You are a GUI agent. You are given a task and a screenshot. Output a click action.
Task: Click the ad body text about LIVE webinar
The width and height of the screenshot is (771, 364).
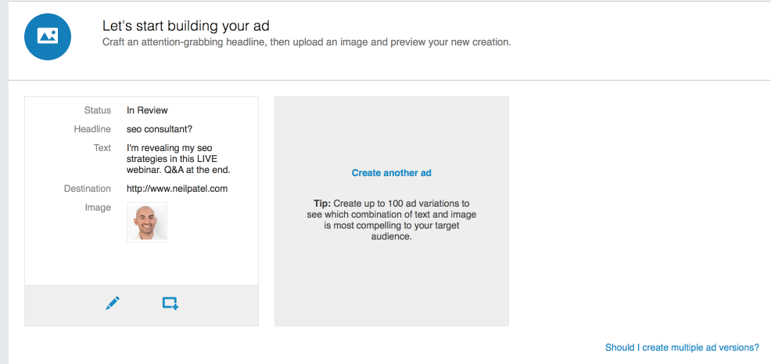coord(178,159)
